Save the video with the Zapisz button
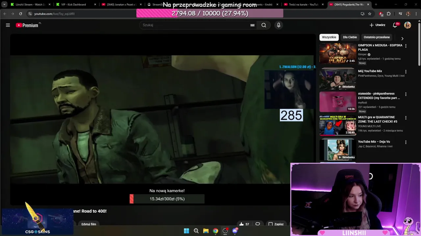Viewport: 421px width, 236px height. [x=276, y=224]
